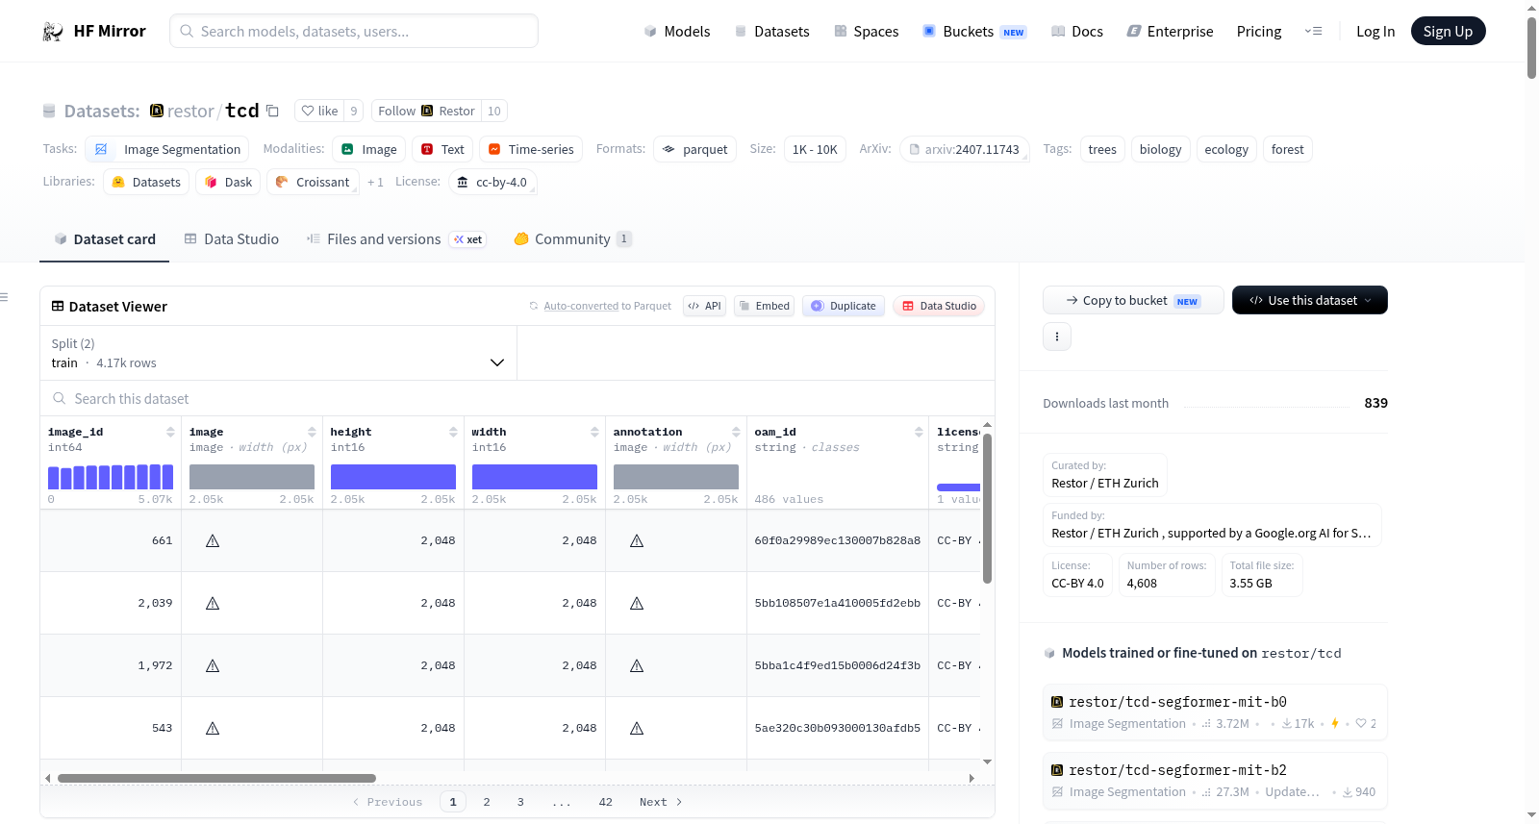Click Next page in pagination

[x=661, y=802]
